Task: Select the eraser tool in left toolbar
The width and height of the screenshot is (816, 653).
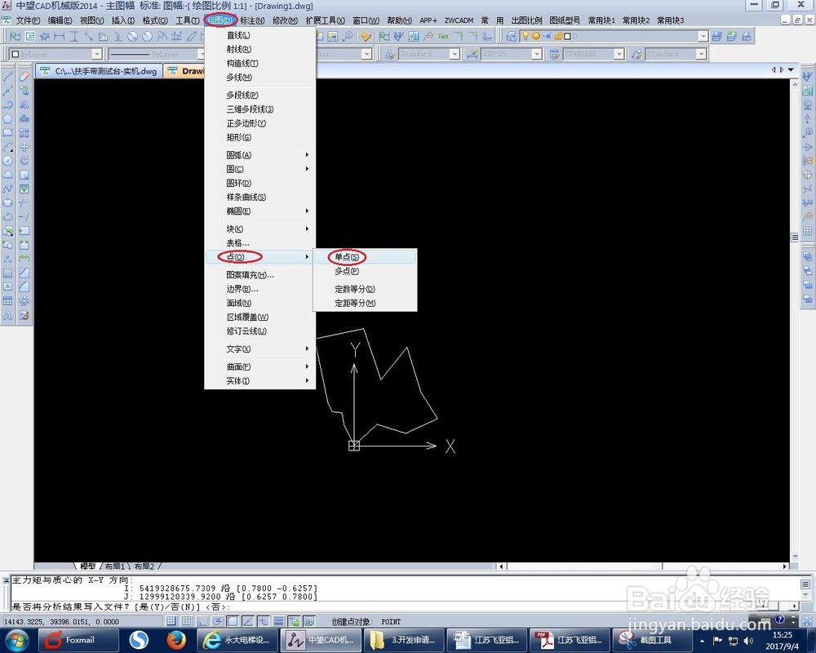Action: pos(24,76)
